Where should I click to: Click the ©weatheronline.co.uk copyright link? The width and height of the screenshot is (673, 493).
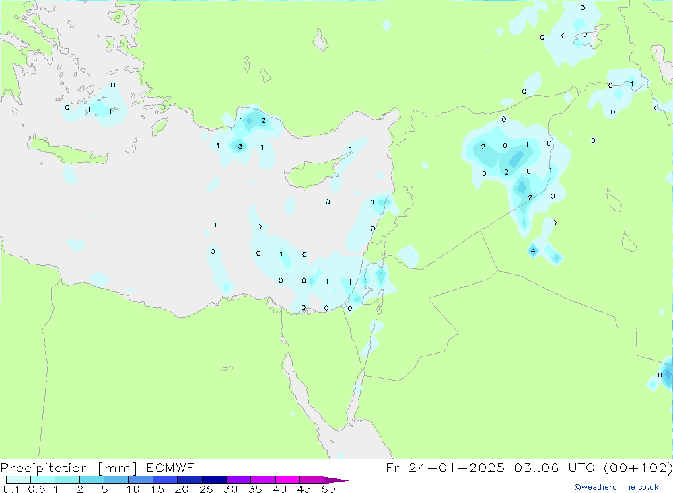[616, 487]
